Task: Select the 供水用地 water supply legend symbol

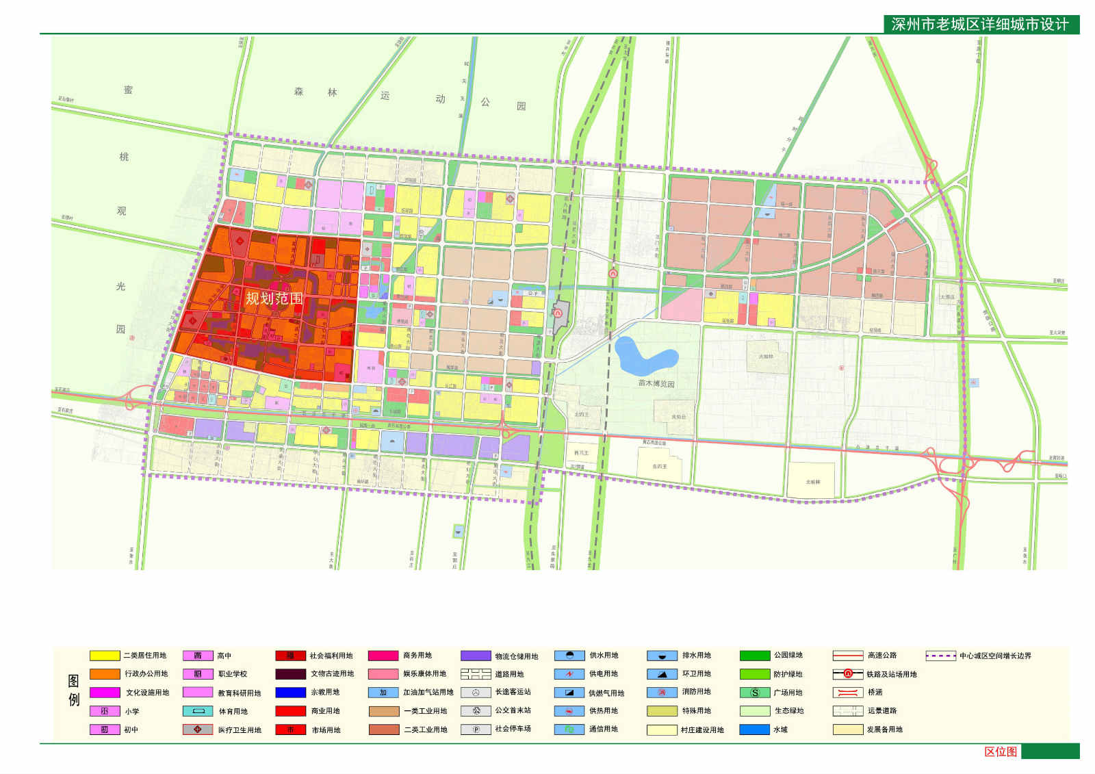Action: coord(569,656)
